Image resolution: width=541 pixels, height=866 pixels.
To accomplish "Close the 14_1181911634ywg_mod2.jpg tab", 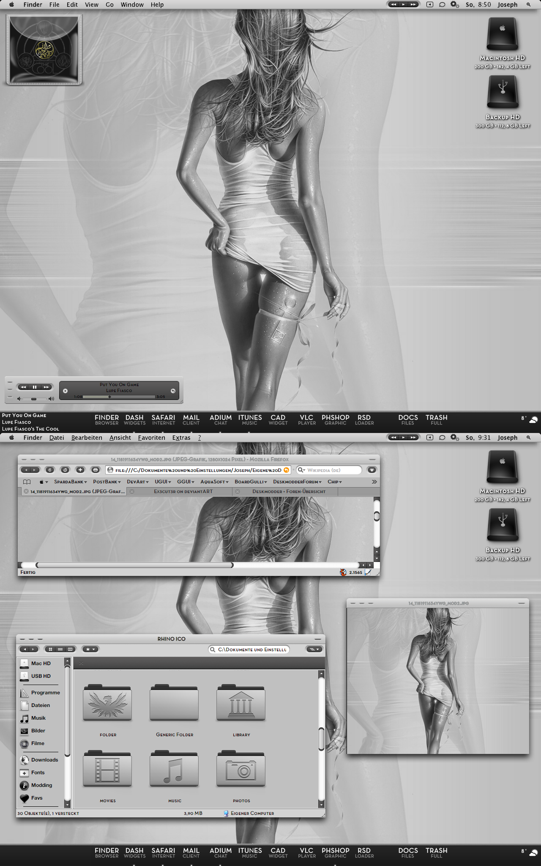I will (x=26, y=491).
